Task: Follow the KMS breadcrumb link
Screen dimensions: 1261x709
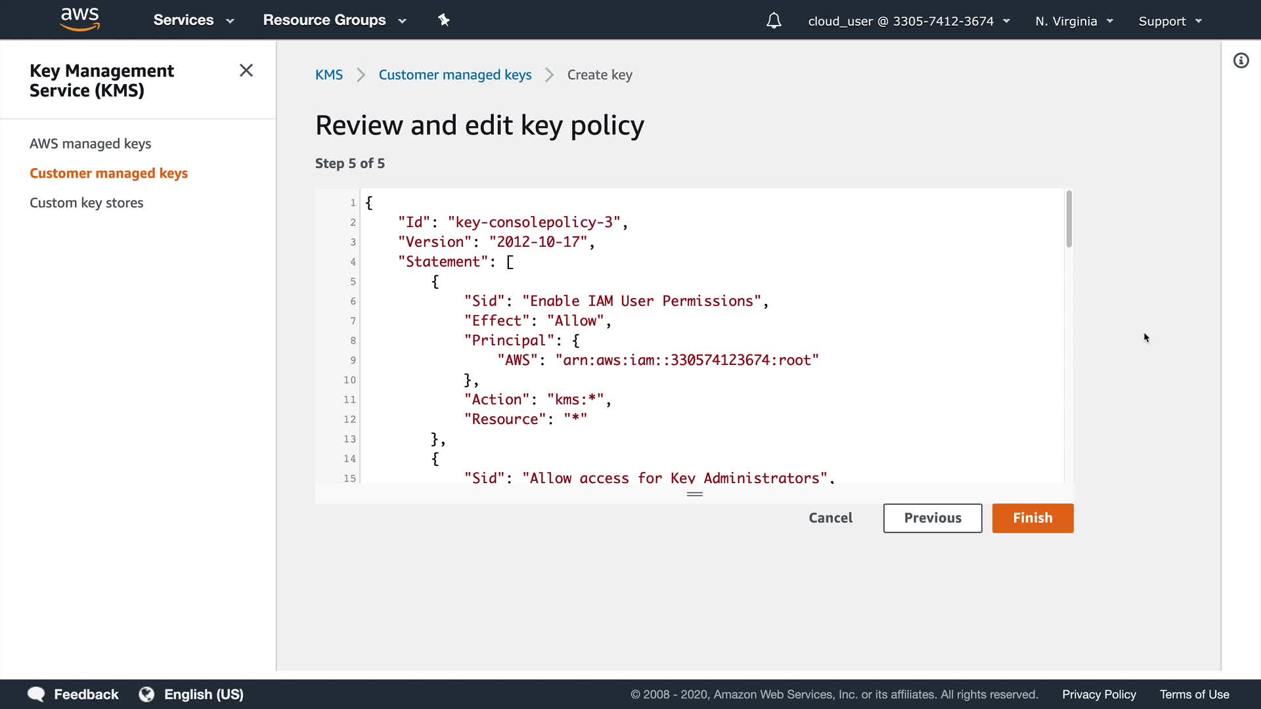Action: (x=328, y=75)
